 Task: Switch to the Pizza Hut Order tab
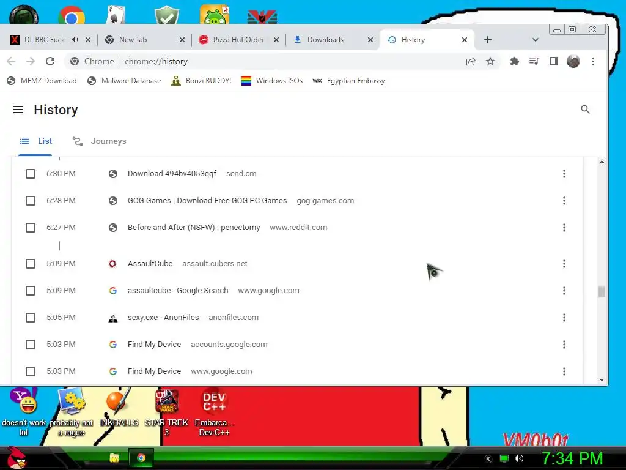pos(238,40)
